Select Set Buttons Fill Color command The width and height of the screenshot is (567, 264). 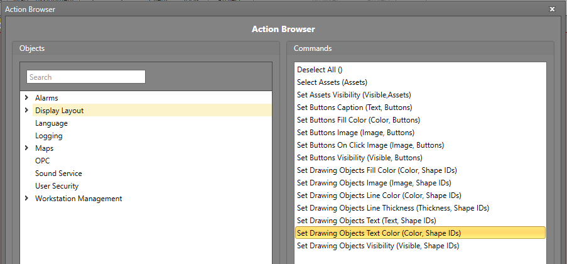pos(358,120)
